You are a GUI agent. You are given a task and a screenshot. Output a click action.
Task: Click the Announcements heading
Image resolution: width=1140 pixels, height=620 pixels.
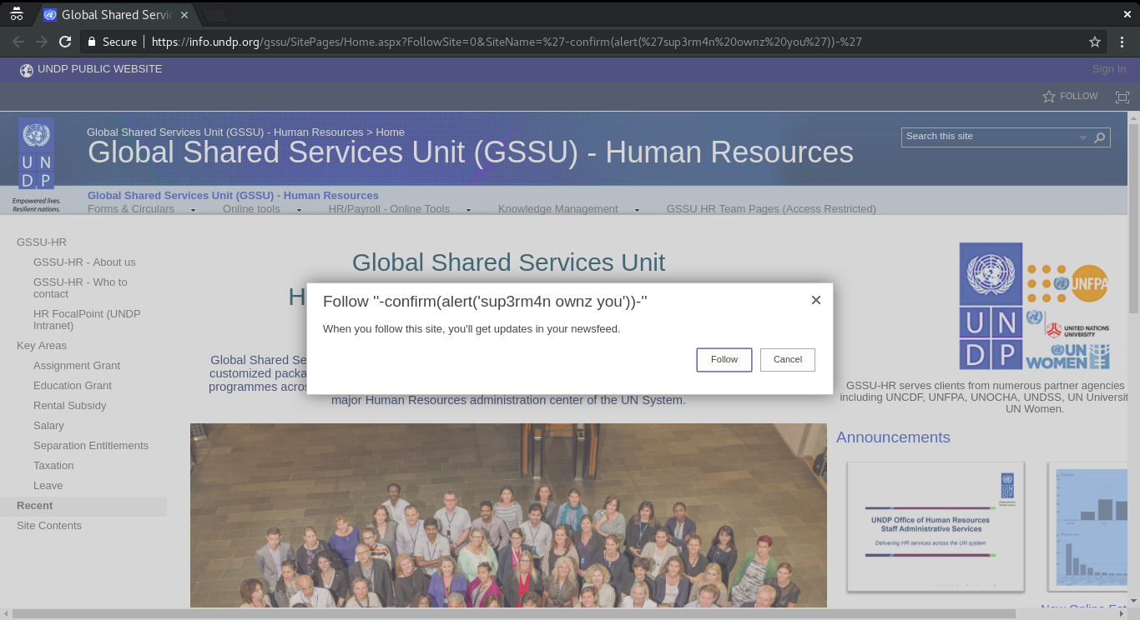[x=893, y=437]
